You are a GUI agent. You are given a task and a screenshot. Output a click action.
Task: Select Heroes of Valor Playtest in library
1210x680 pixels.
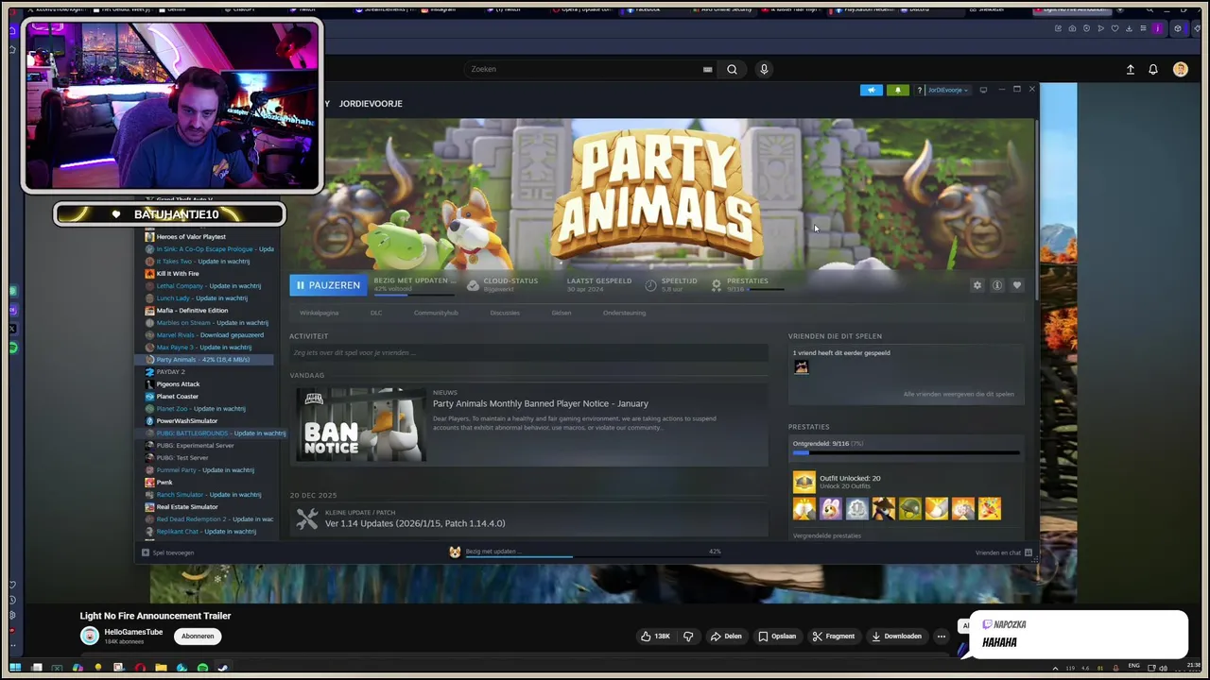[191, 237]
